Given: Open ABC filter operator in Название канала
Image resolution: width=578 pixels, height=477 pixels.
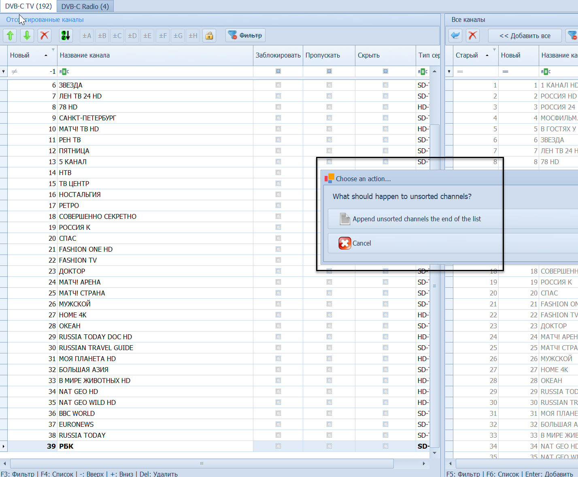Looking at the screenshot, I should pos(64,72).
